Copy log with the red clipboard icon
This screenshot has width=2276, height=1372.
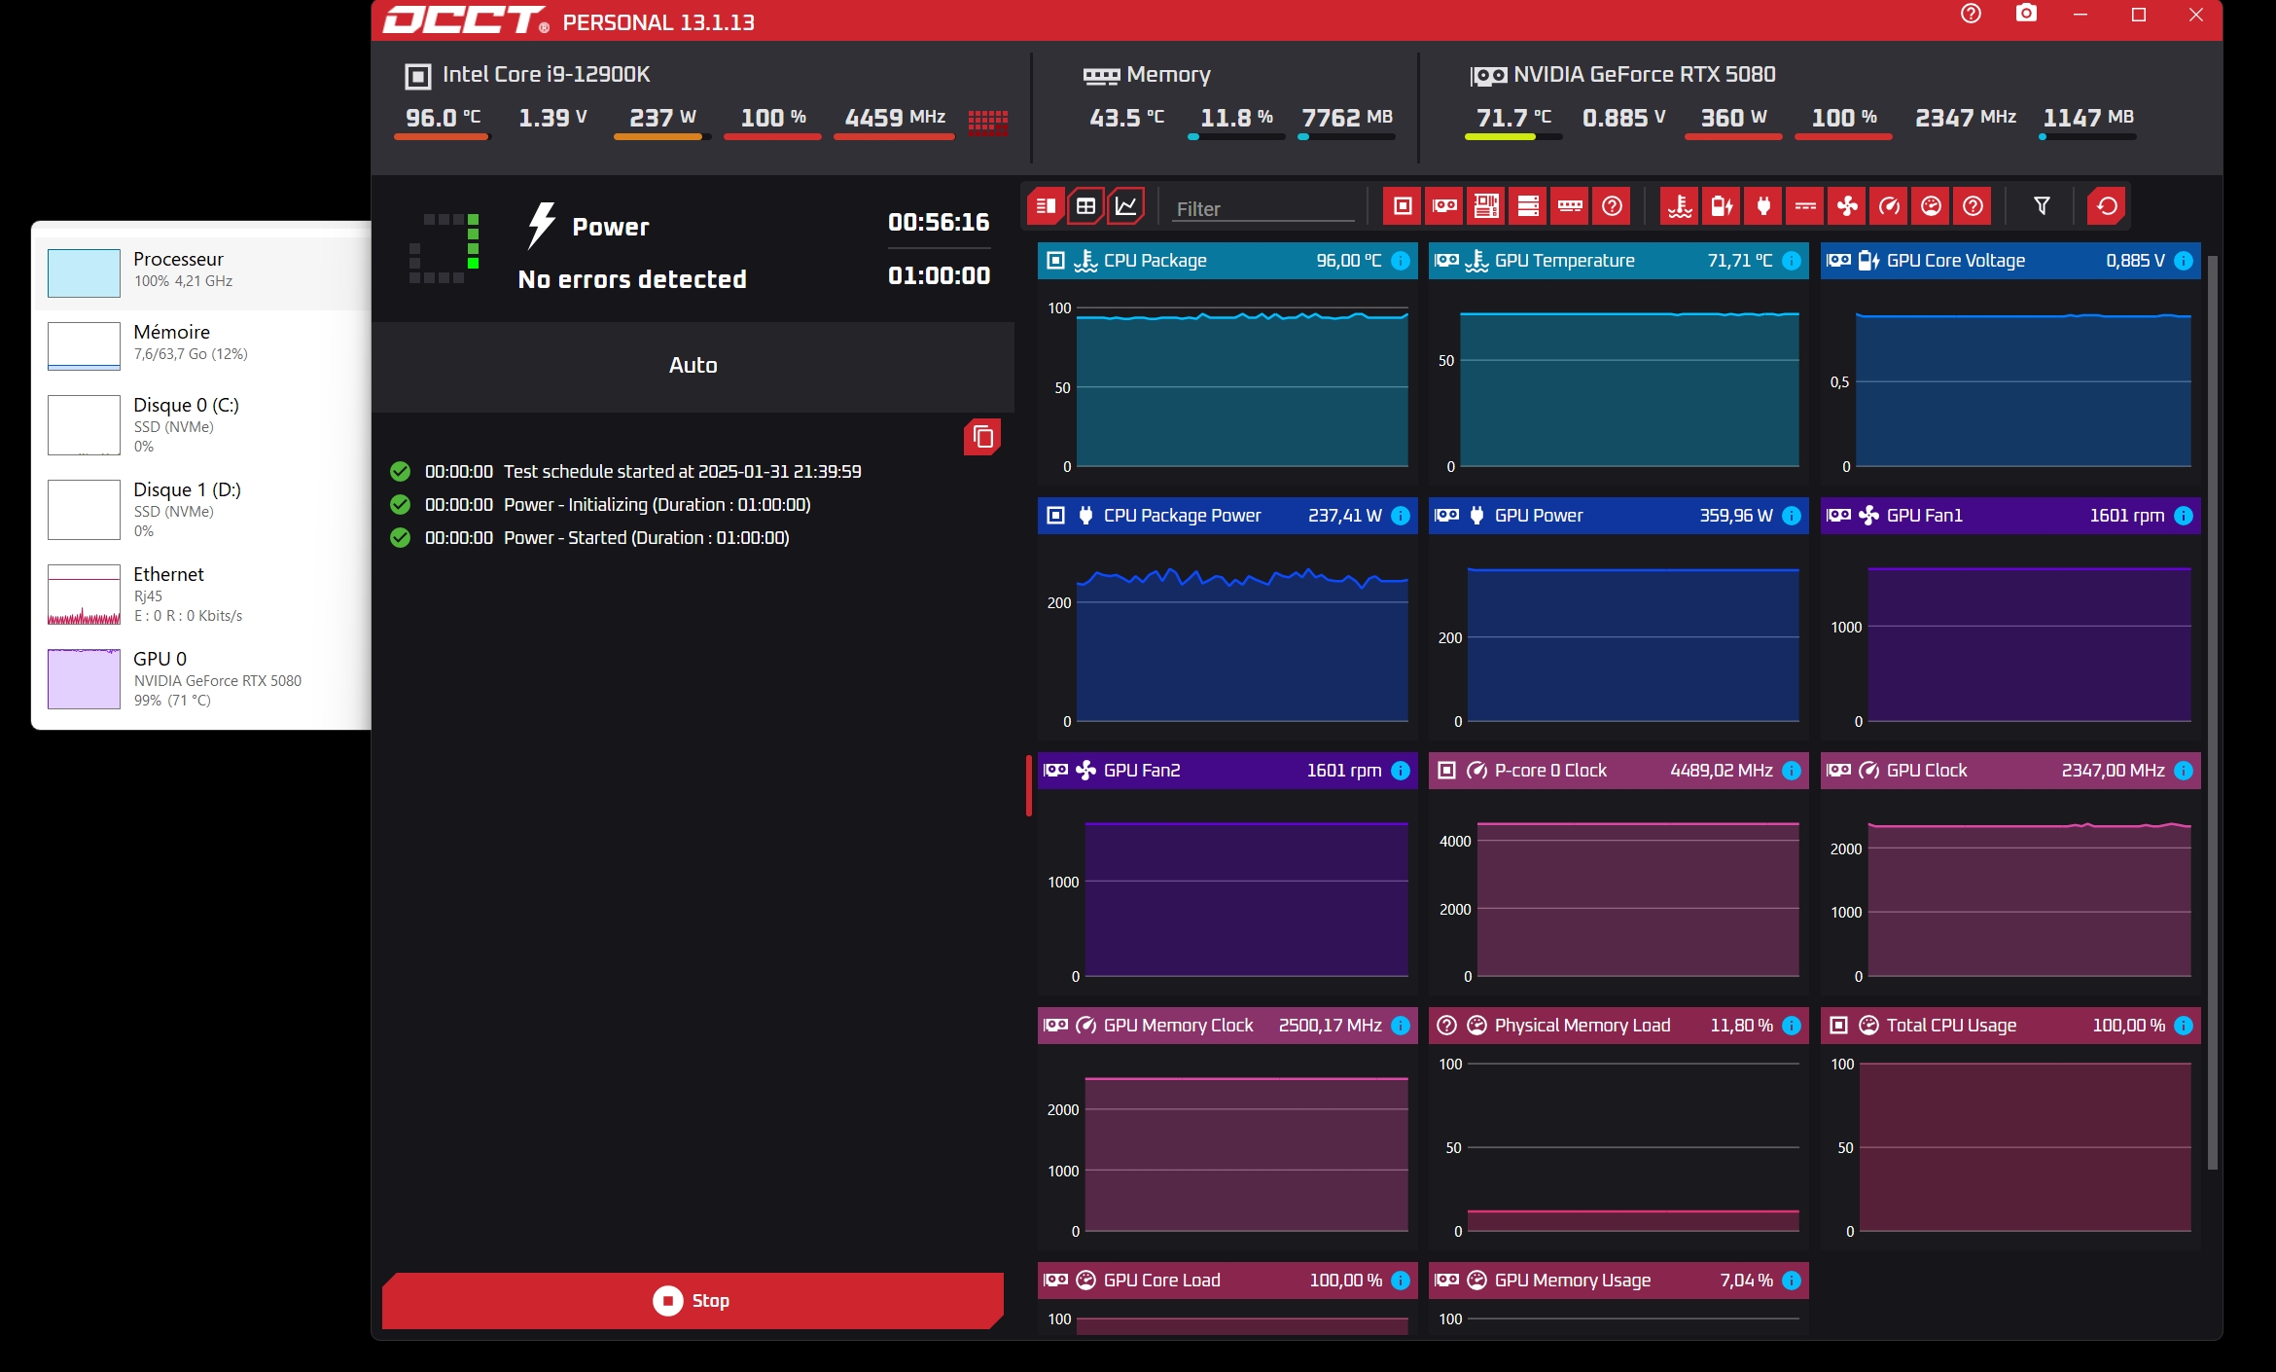[982, 437]
